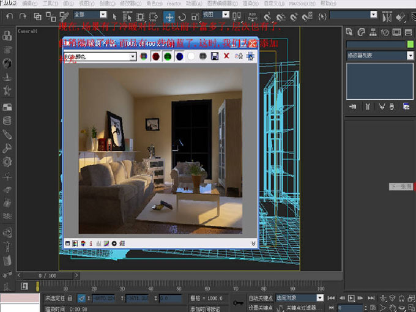Click the 自动关键点 auto key button
The height and width of the screenshot is (312, 416).
[261, 298]
